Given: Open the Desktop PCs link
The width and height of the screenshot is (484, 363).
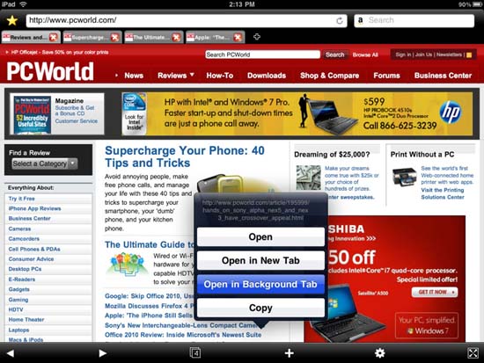Looking at the screenshot, I should [25, 269].
